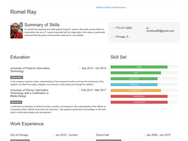Click the Sep 2013 - Oct 2014 date

94,68
